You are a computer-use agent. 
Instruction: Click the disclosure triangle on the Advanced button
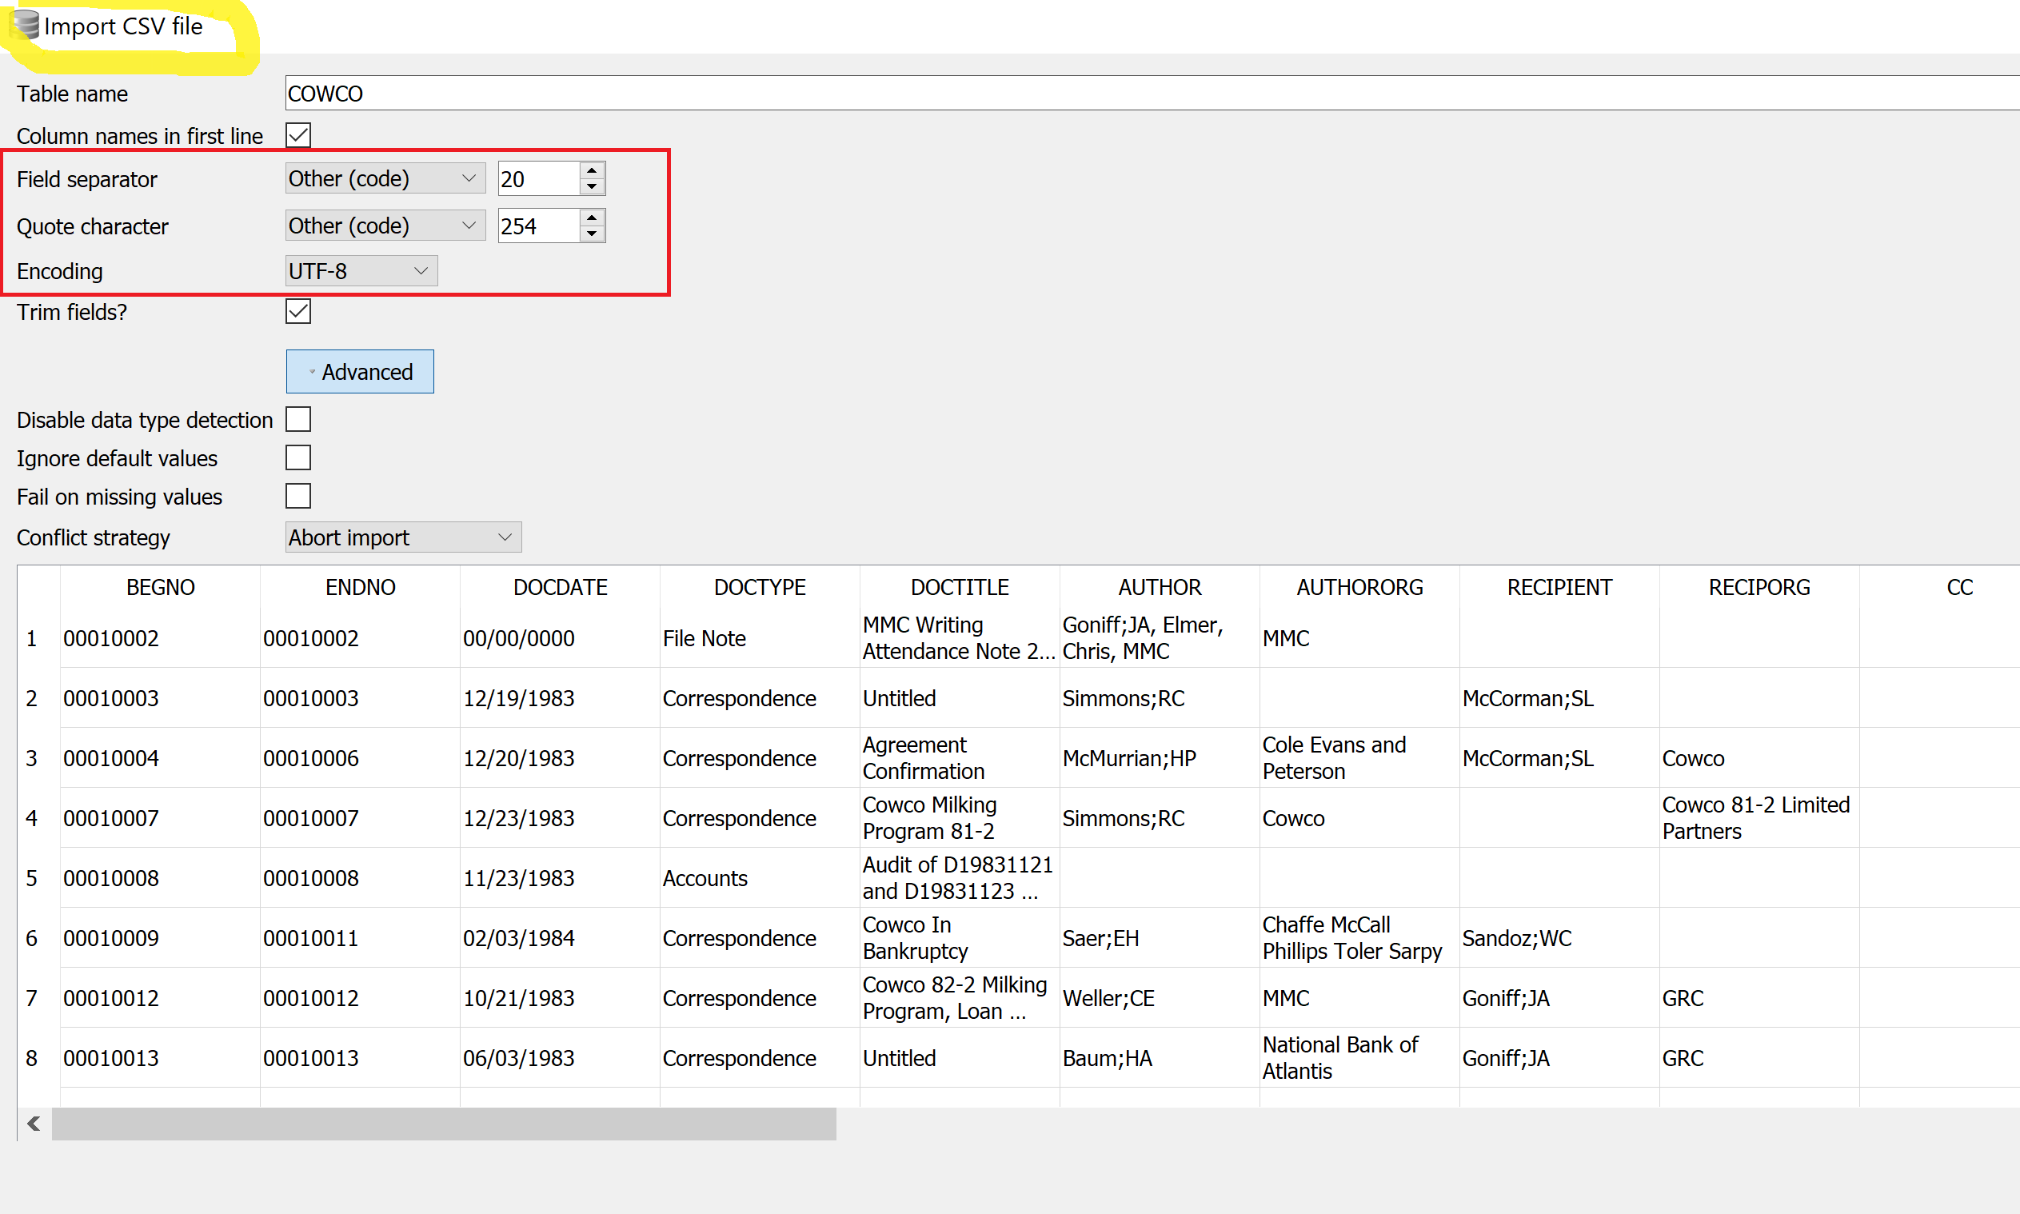pos(311,370)
